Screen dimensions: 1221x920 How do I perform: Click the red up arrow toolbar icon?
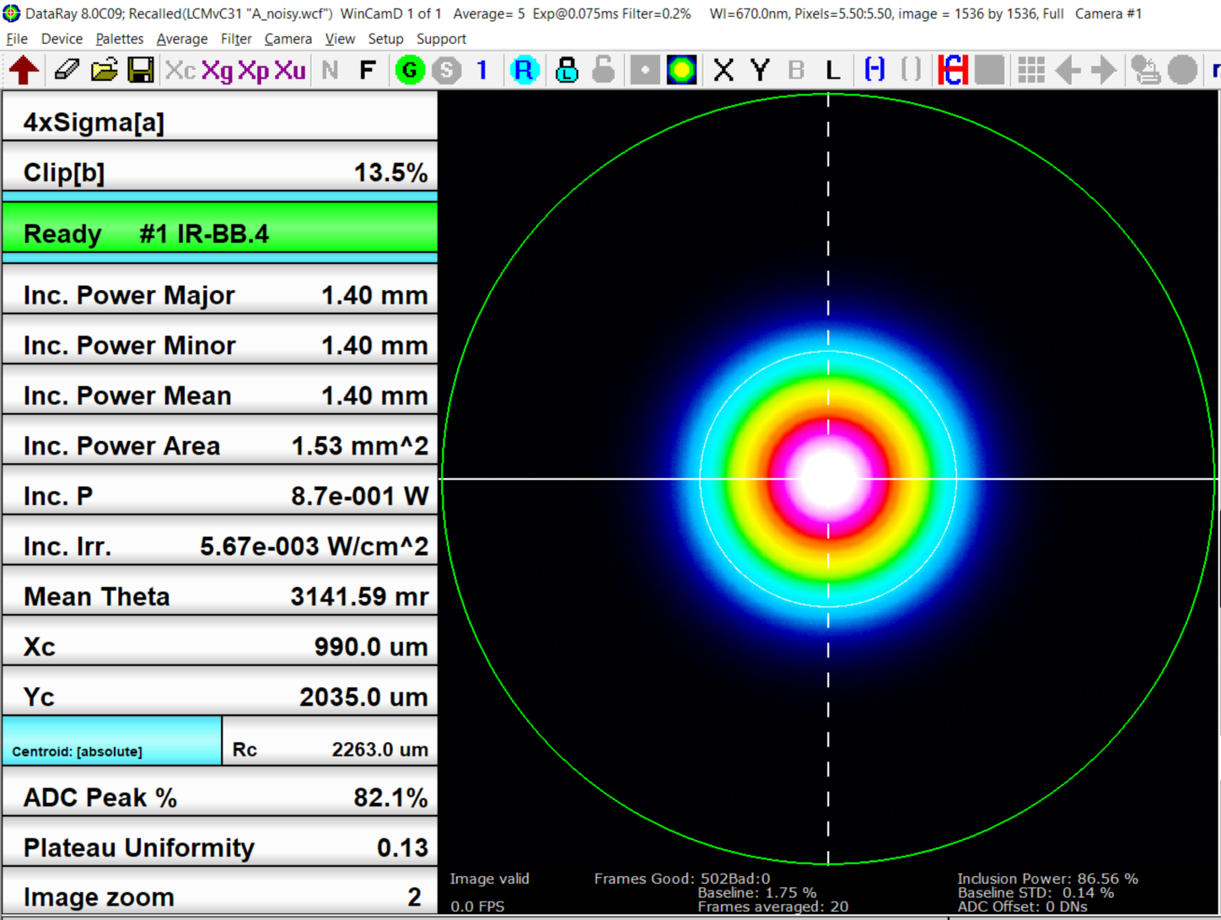[24, 70]
